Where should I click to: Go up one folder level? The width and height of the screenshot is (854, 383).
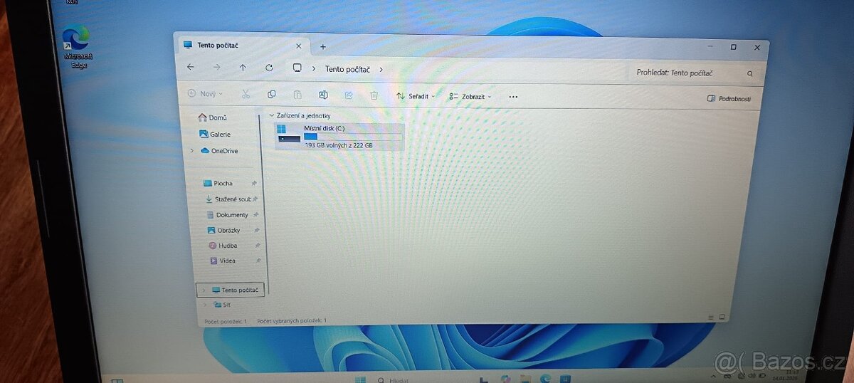pyautogui.click(x=243, y=68)
